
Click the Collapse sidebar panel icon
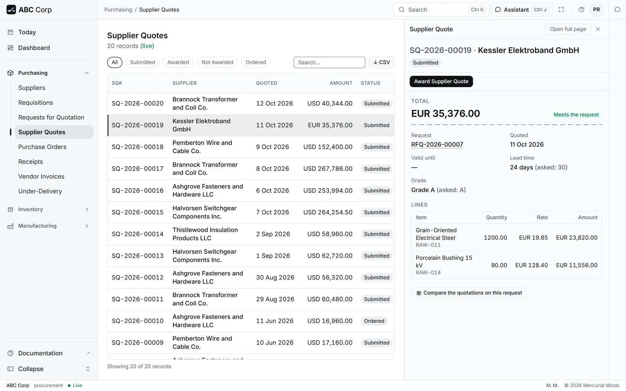point(11,369)
